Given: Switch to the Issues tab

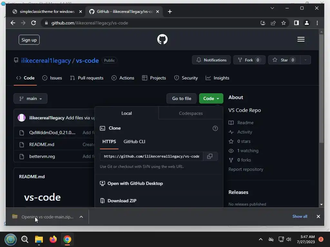Looking at the screenshot, I should pos(52,78).
